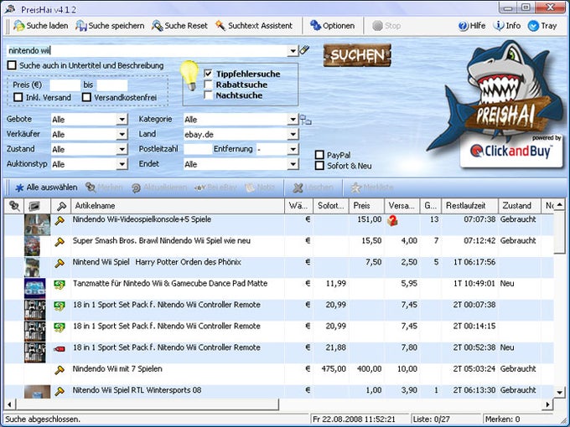This screenshot has height=427, width=570.
Task: Click the marked-items column header icon
Action: 14,206
